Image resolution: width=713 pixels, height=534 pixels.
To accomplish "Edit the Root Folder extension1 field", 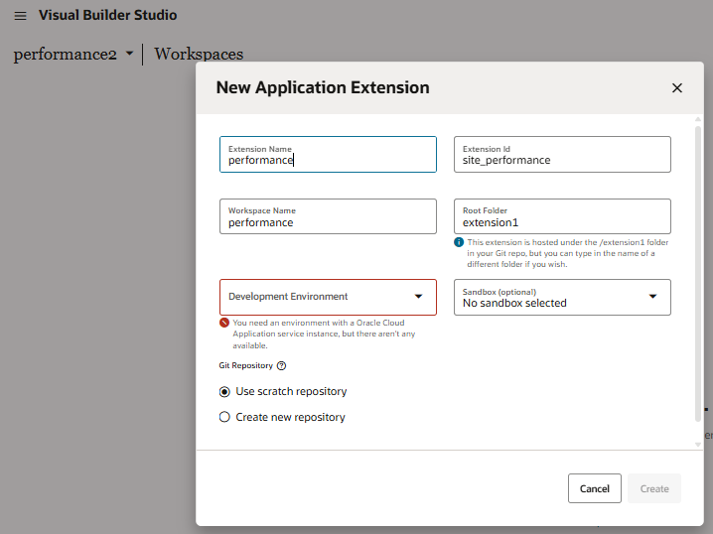I will [x=562, y=216].
